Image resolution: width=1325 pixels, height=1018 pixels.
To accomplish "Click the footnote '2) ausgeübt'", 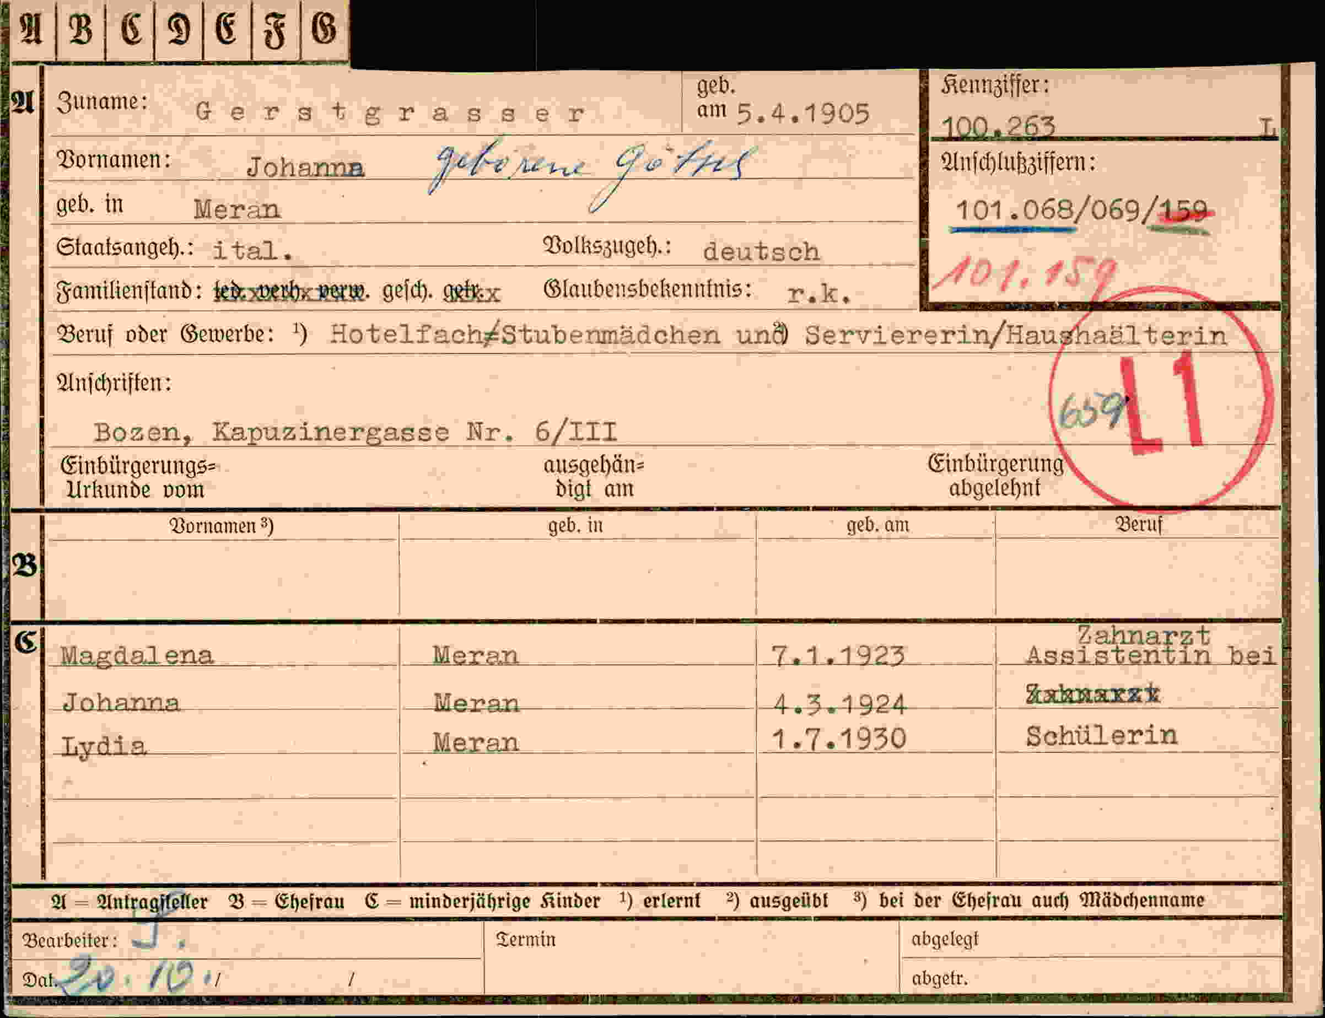I will point(777,901).
